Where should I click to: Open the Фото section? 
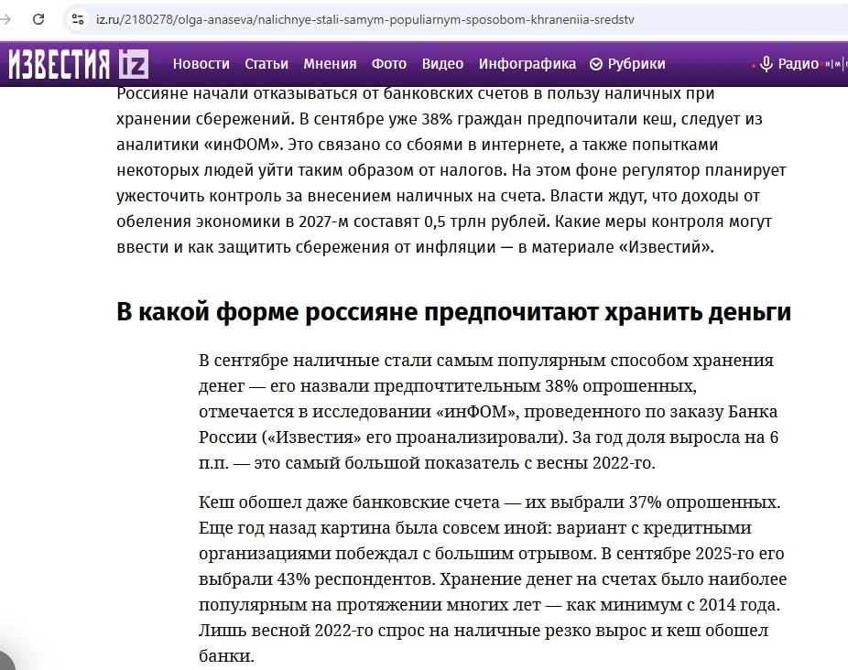coord(389,64)
